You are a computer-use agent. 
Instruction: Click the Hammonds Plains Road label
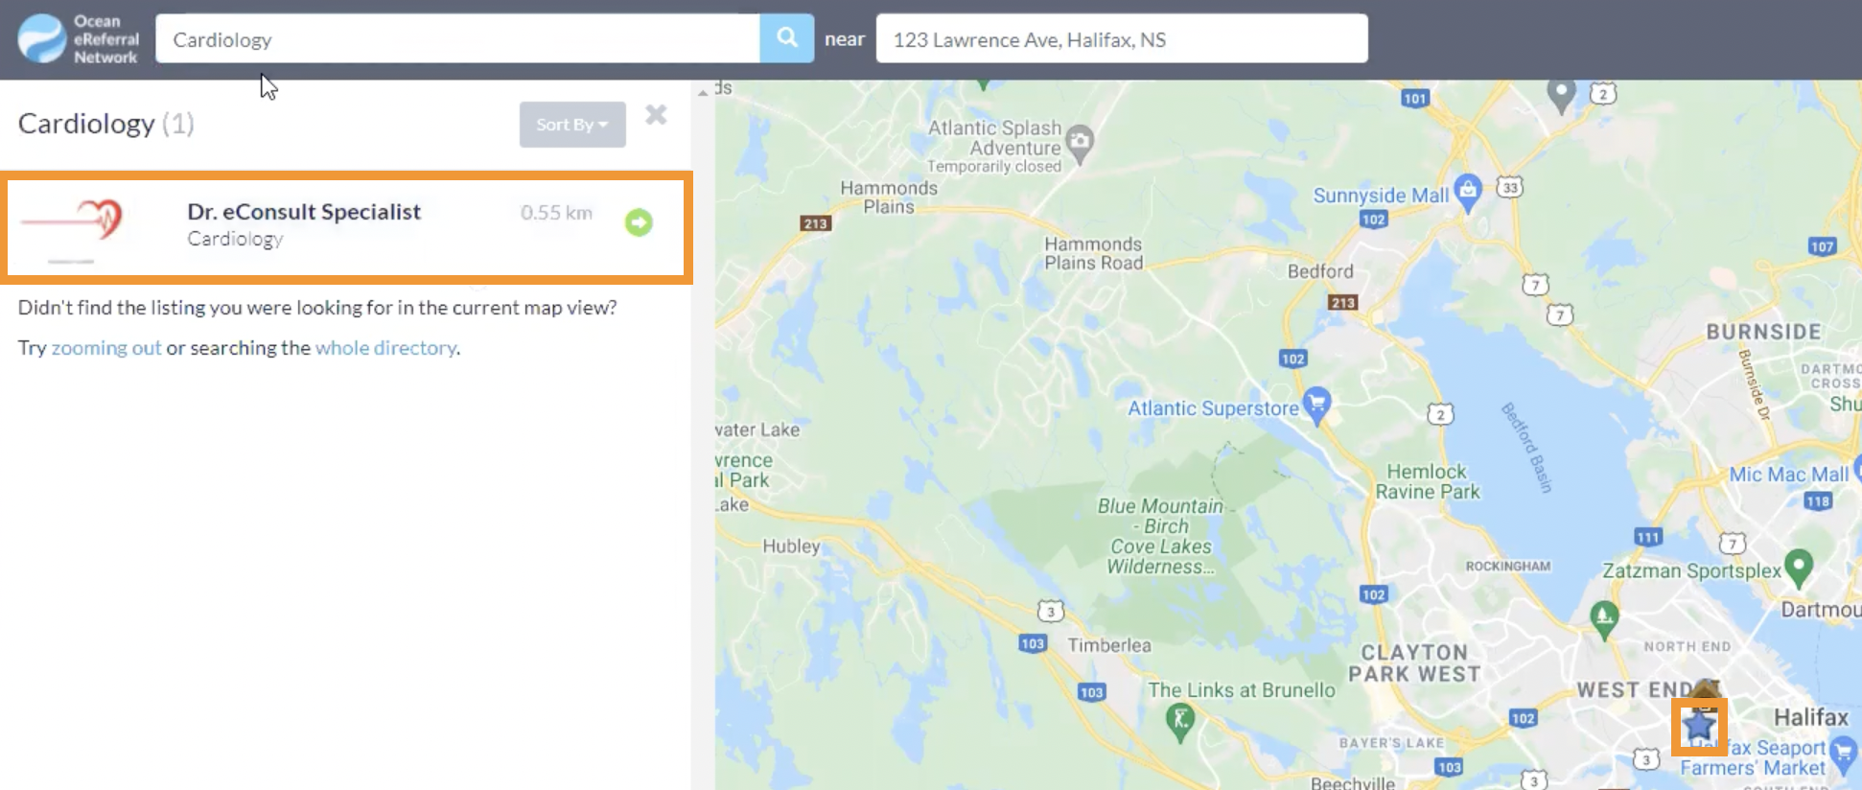coord(1093,253)
